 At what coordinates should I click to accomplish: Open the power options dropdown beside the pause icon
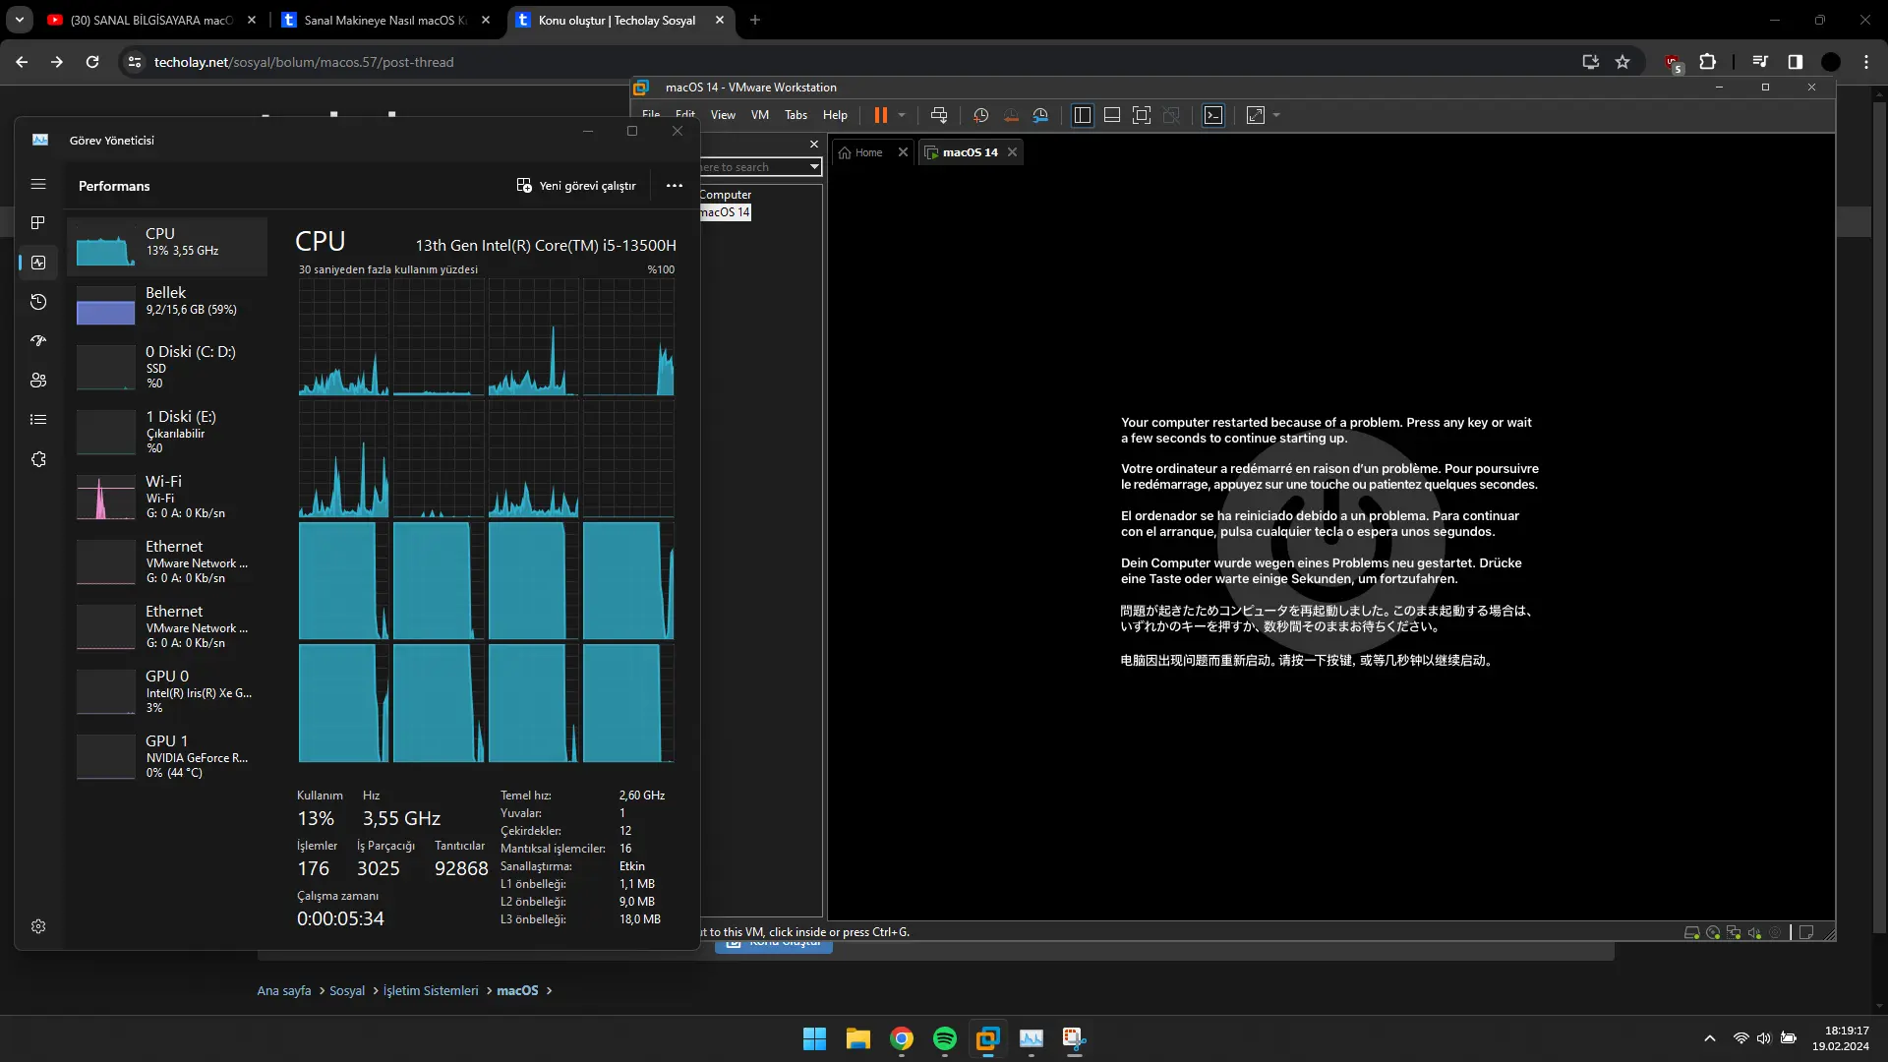coord(902,115)
